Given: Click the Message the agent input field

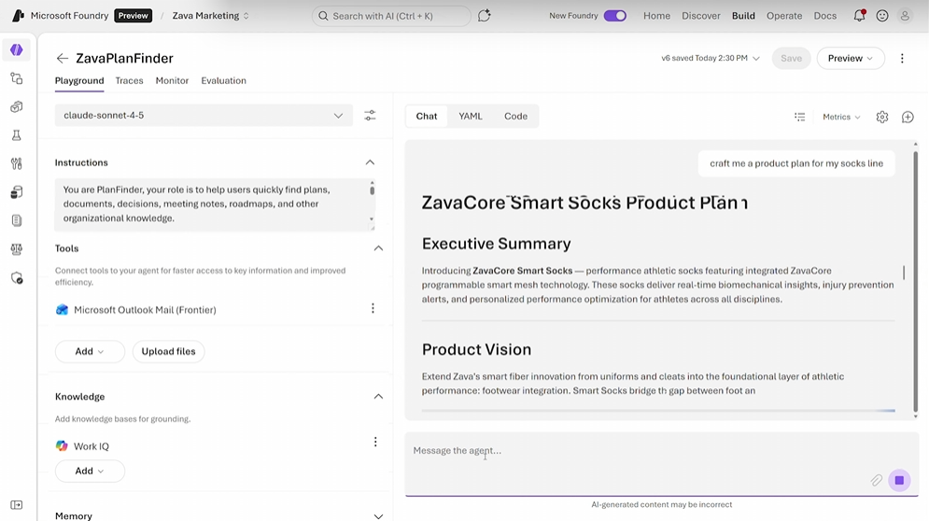Looking at the screenshot, I should (635, 451).
